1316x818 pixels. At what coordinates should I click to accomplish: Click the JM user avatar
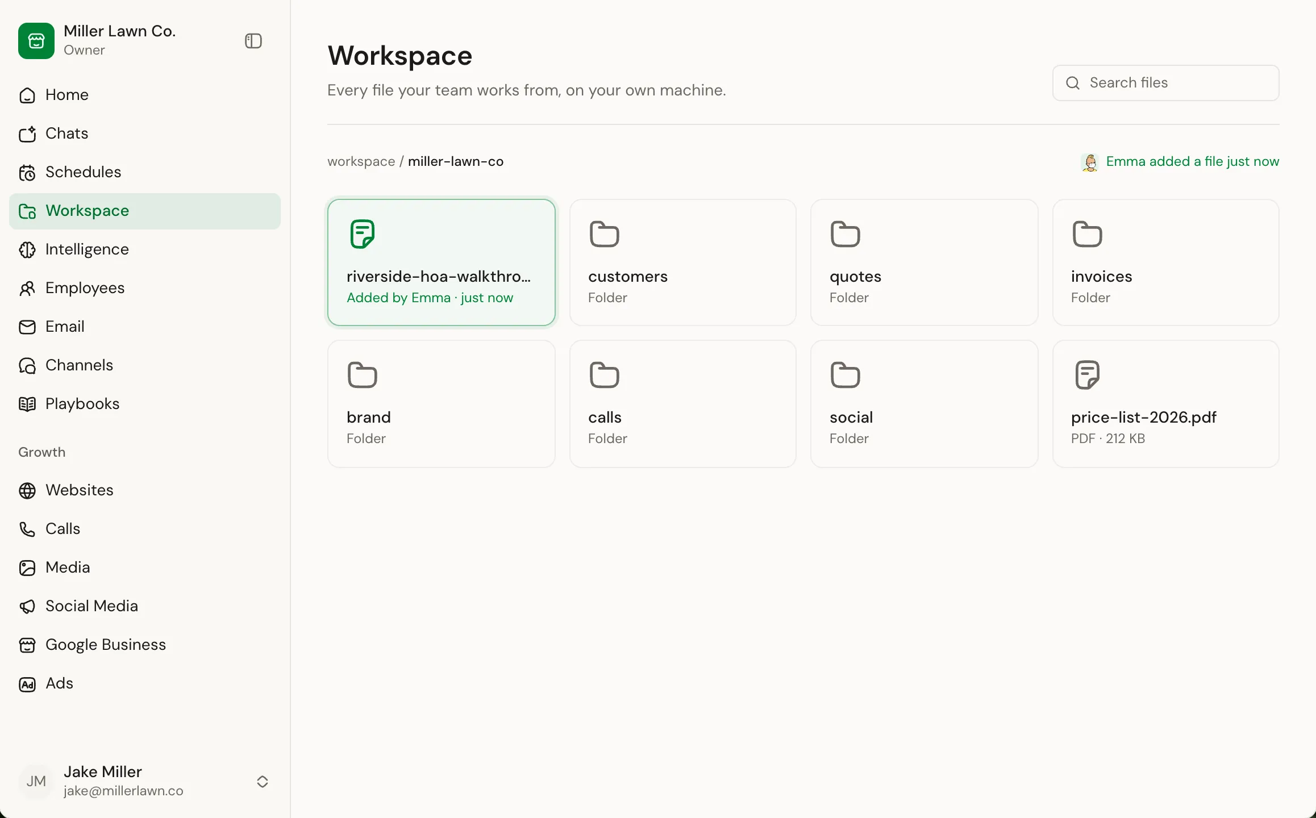(36, 782)
